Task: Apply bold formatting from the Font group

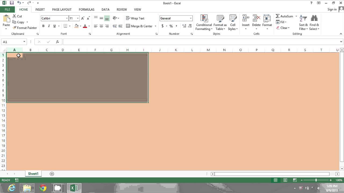Action: pyautogui.click(x=43, y=26)
